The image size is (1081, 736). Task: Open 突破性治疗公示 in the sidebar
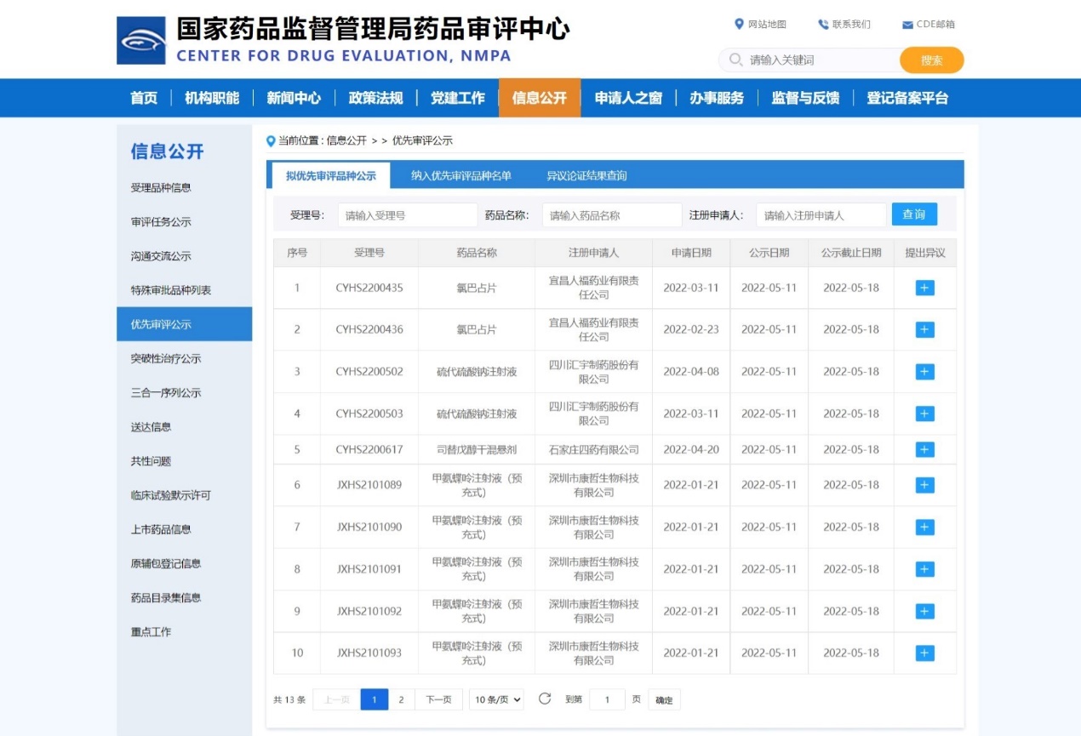coord(184,358)
